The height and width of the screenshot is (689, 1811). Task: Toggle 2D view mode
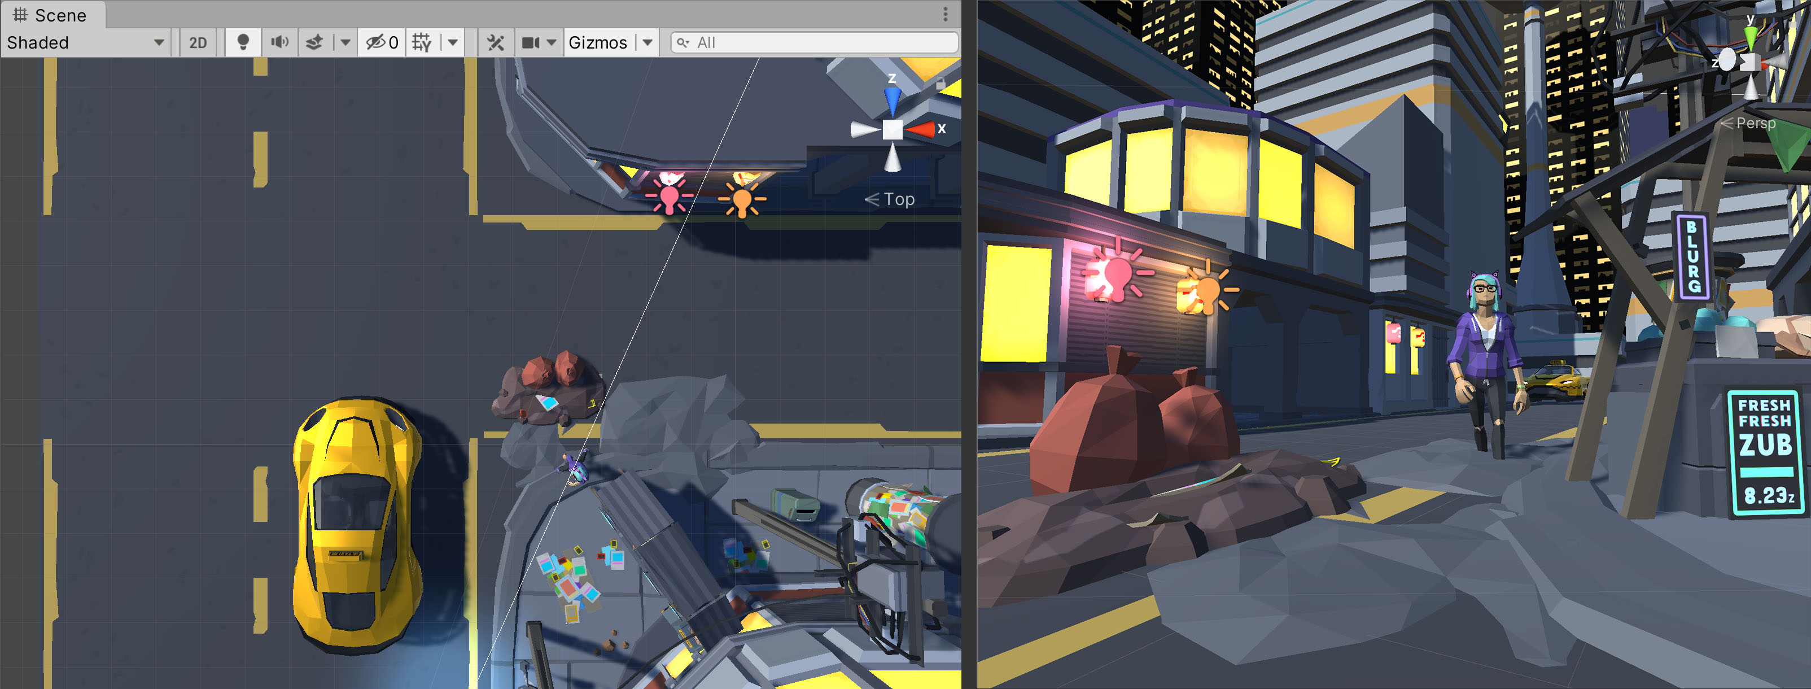(198, 43)
